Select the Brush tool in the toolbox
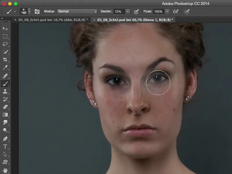Screen dimensions: 232x174 (5, 84)
